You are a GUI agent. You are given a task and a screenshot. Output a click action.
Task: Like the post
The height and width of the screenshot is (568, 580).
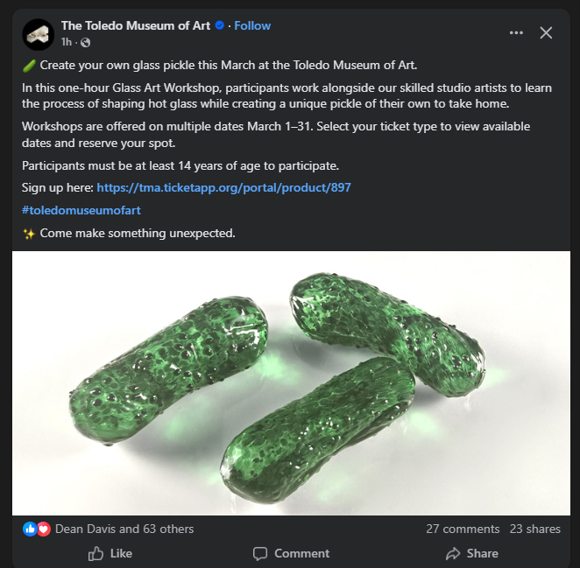coord(110,553)
